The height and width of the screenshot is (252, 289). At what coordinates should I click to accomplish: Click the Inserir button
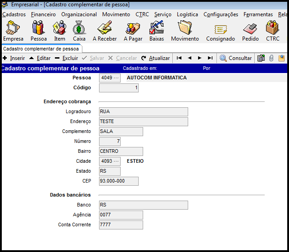pyautogui.click(x=14, y=58)
